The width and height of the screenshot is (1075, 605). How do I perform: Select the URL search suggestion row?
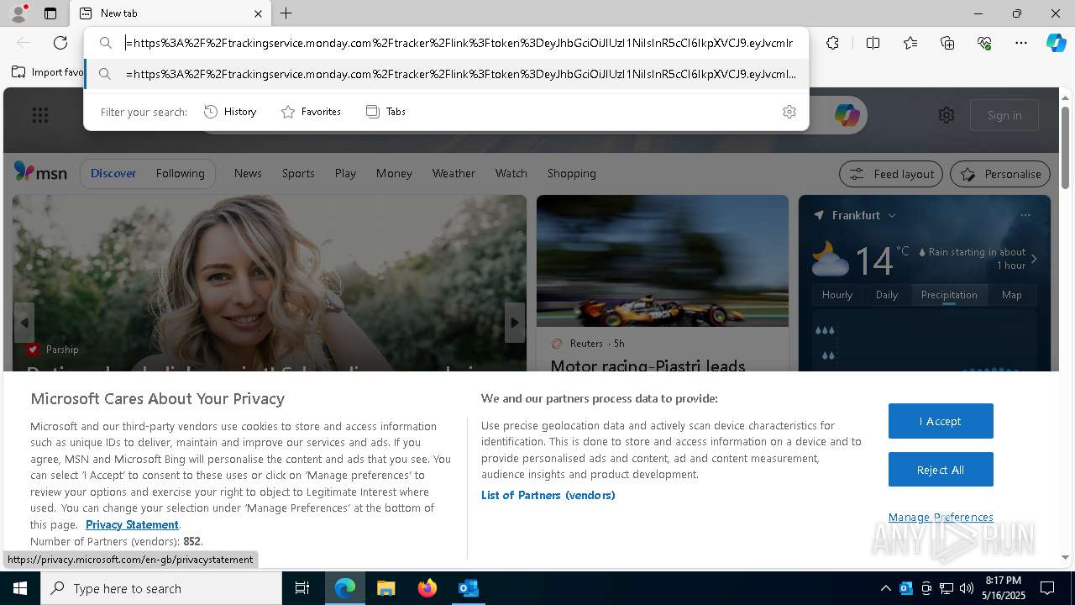point(446,74)
